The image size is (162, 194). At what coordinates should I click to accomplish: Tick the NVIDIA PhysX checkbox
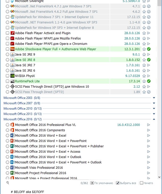pyautogui.click(x=8, y=76)
